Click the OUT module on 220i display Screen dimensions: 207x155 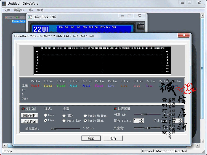(x=114, y=27)
